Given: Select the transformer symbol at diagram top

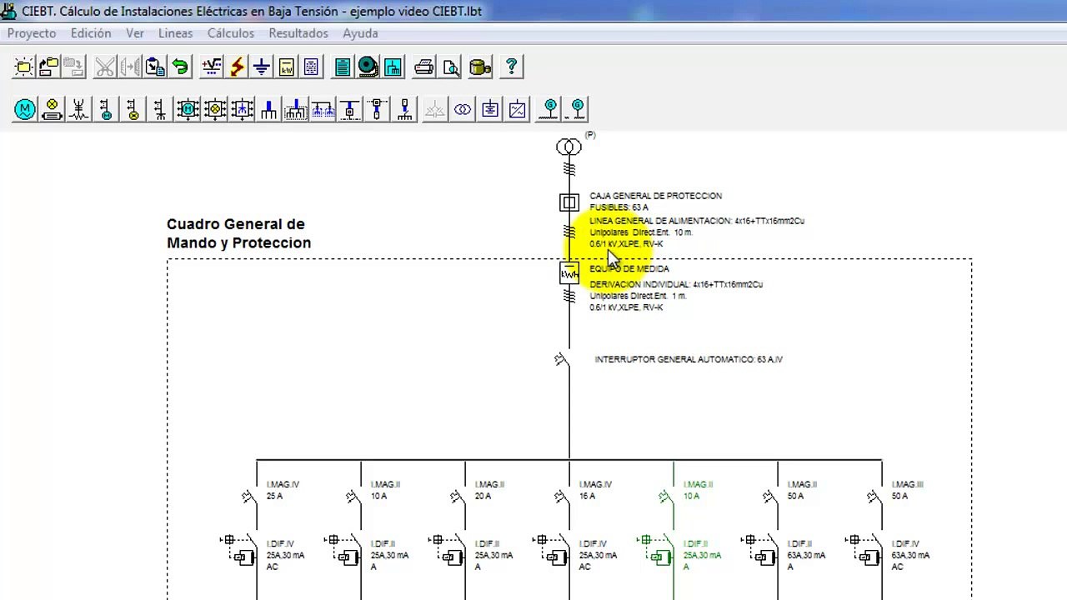Looking at the screenshot, I should pyautogui.click(x=569, y=147).
